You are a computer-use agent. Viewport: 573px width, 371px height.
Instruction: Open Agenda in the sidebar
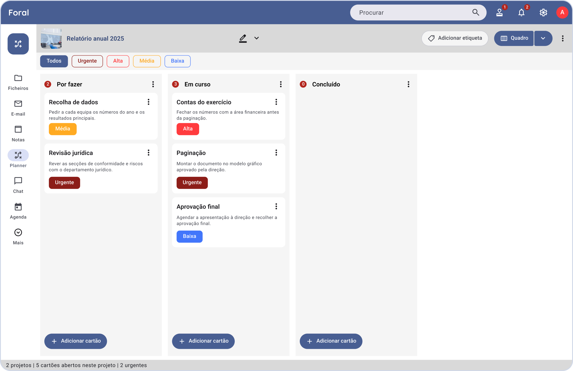18,211
